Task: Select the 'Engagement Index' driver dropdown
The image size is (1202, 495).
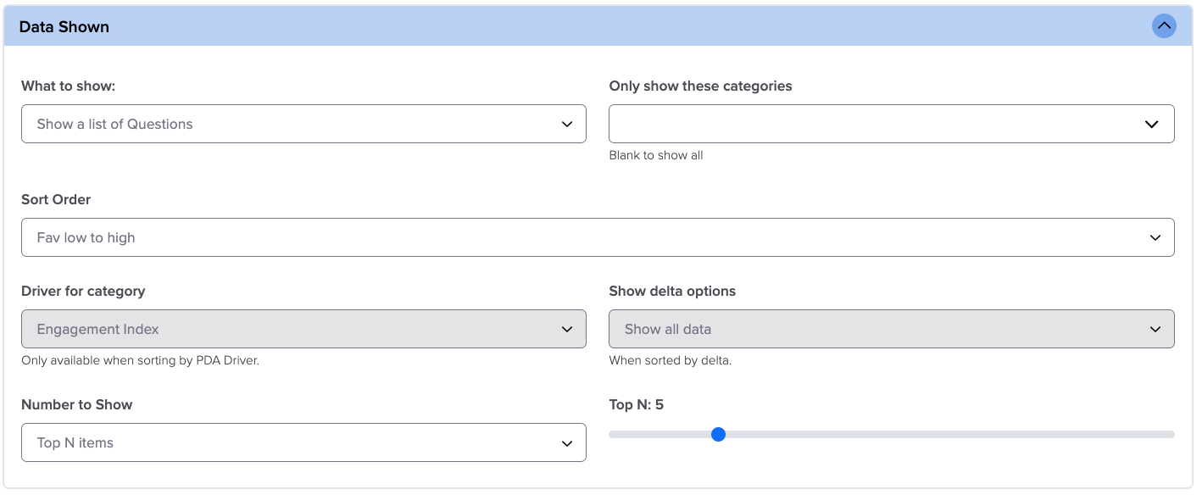Action: (288, 330)
